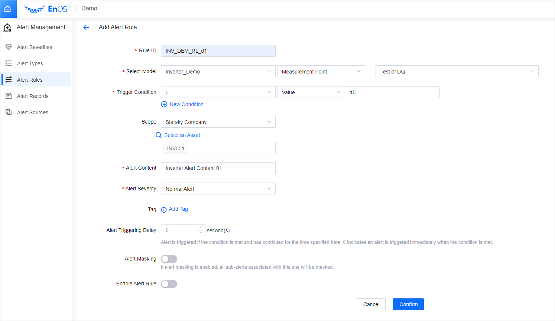Expand the Alert Severity Normal Alert dropdown

[218, 189]
